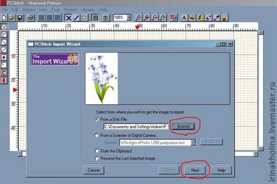Screen dimensions: 277x184
Task: Select the backstitch line tool
Action: click(76, 18)
